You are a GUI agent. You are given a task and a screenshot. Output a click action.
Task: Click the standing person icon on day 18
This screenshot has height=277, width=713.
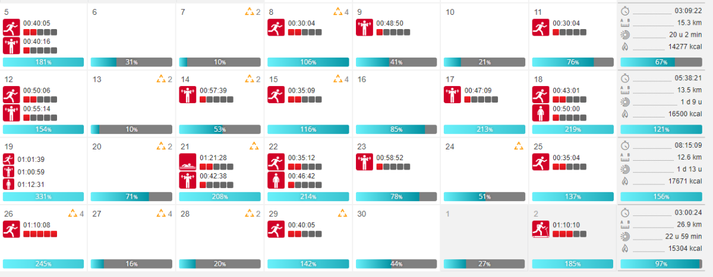pyautogui.click(x=541, y=113)
